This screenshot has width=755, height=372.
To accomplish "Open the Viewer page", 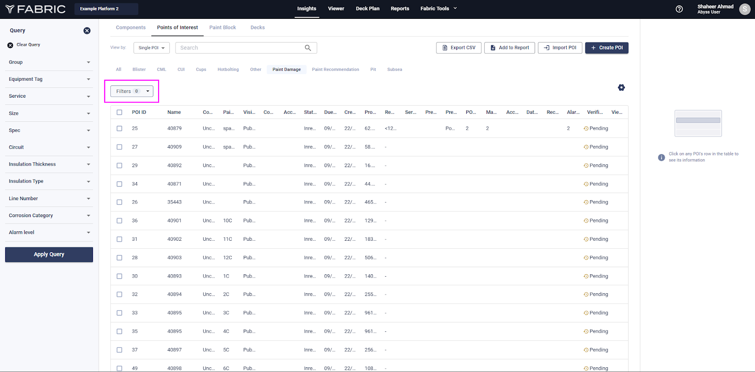I will click(x=336, y=8).
